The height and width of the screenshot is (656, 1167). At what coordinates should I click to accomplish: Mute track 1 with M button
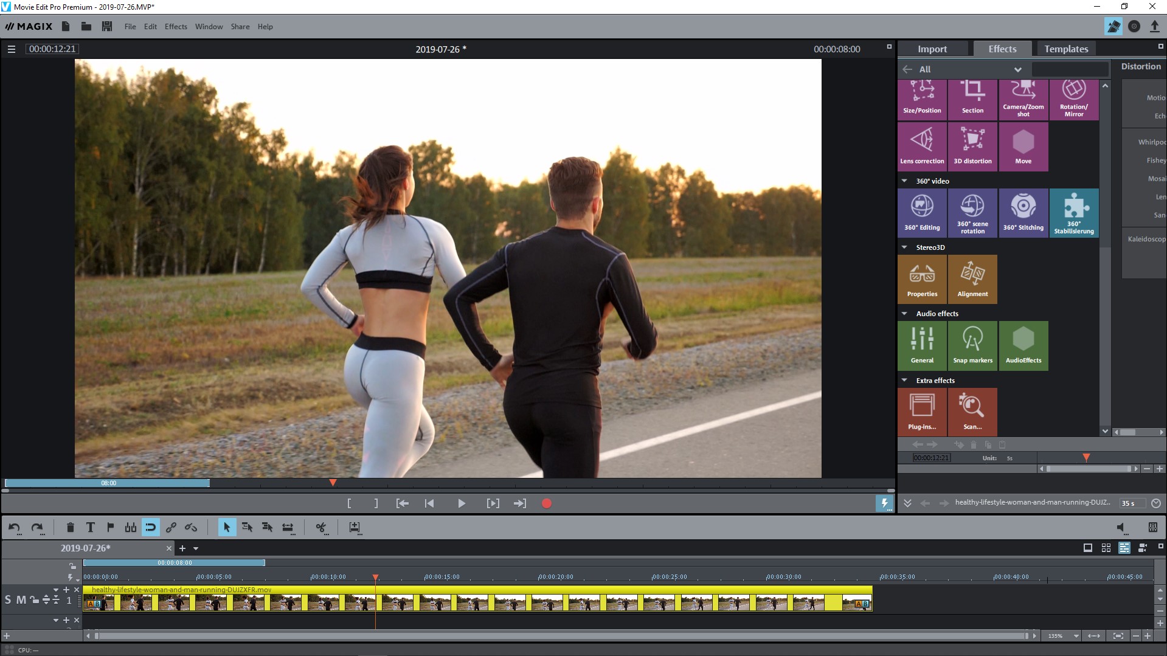point(21,600)
